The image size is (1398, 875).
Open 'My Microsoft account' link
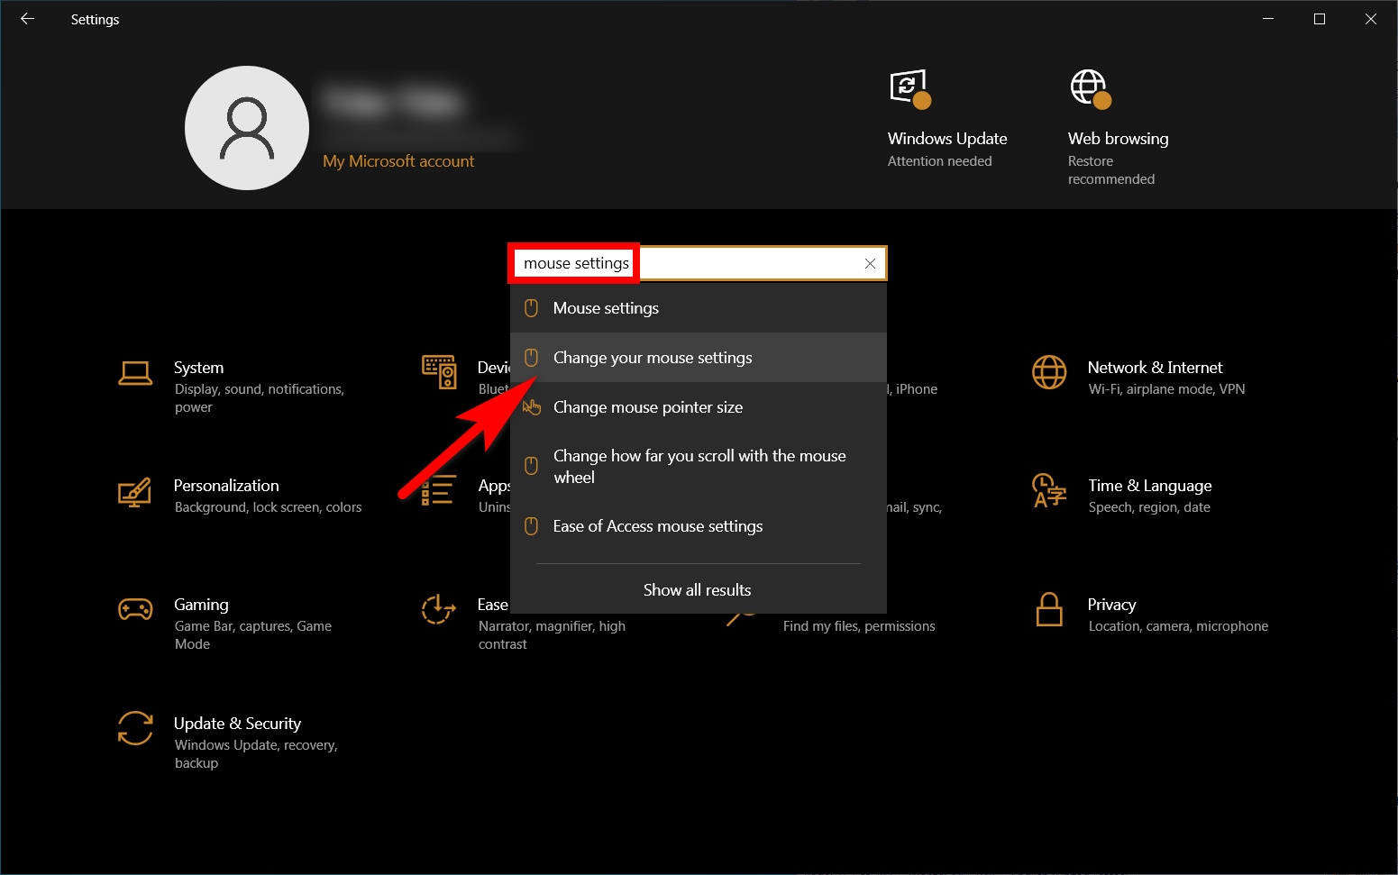point(398,161)
